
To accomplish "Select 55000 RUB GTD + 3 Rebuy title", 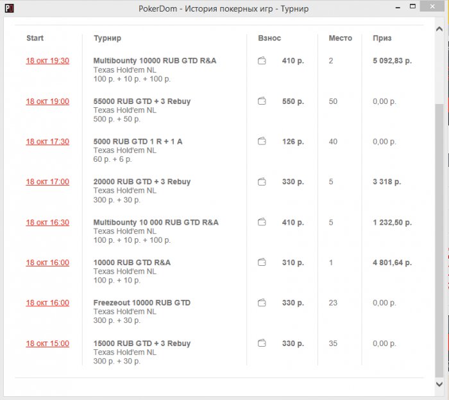I will click(142, 101).
